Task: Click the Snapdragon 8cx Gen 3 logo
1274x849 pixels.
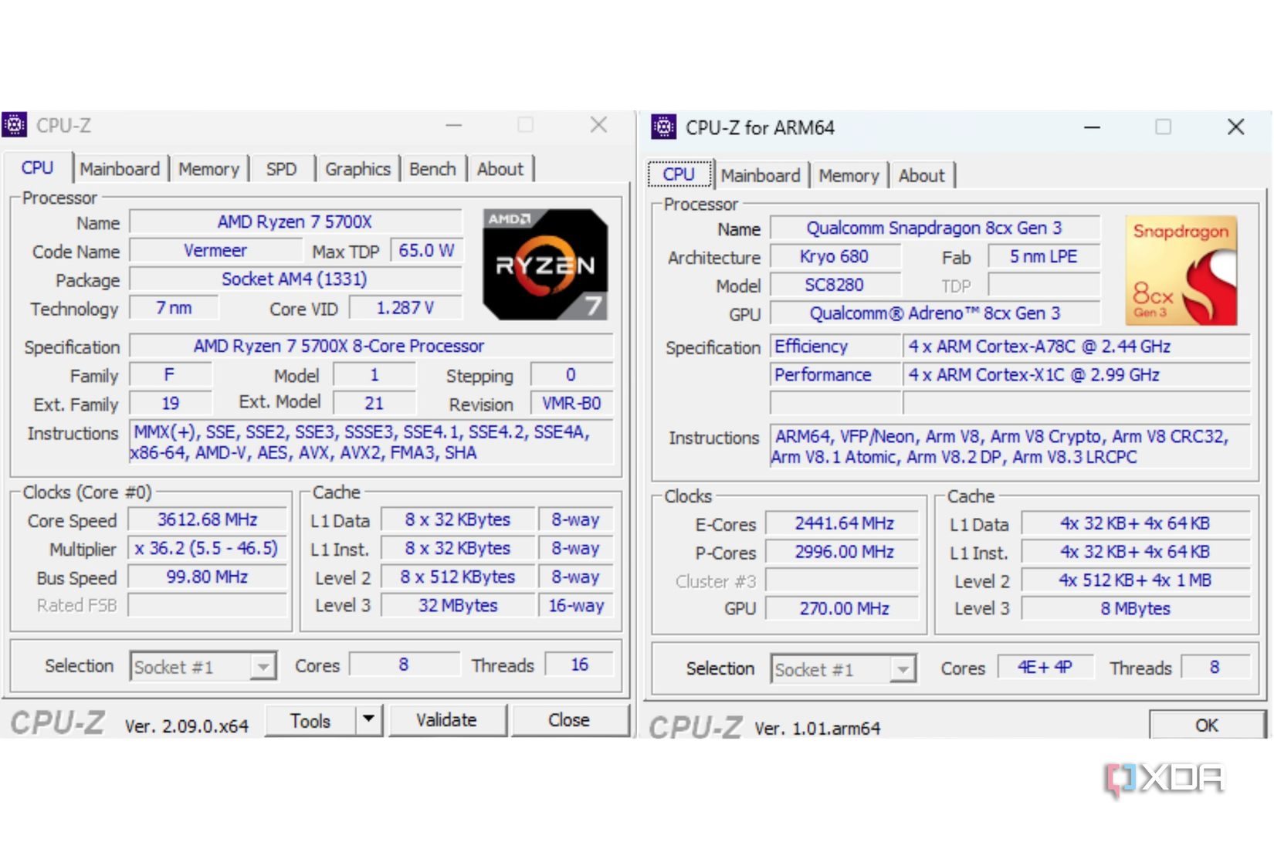Action: (x=1181, y=270)
